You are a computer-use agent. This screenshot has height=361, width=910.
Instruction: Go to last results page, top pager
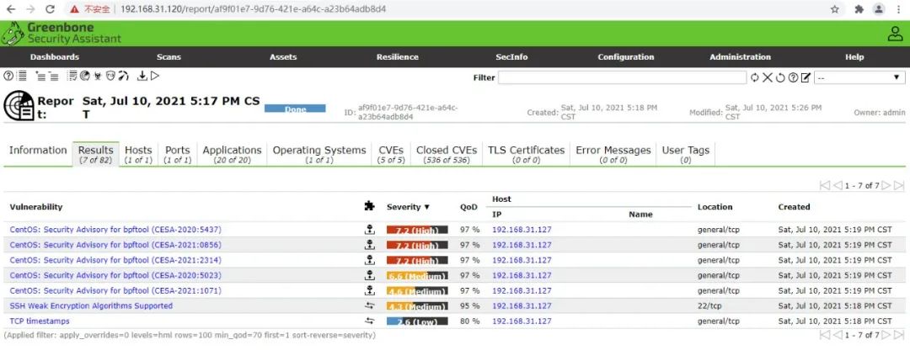[x=899, y=185]
